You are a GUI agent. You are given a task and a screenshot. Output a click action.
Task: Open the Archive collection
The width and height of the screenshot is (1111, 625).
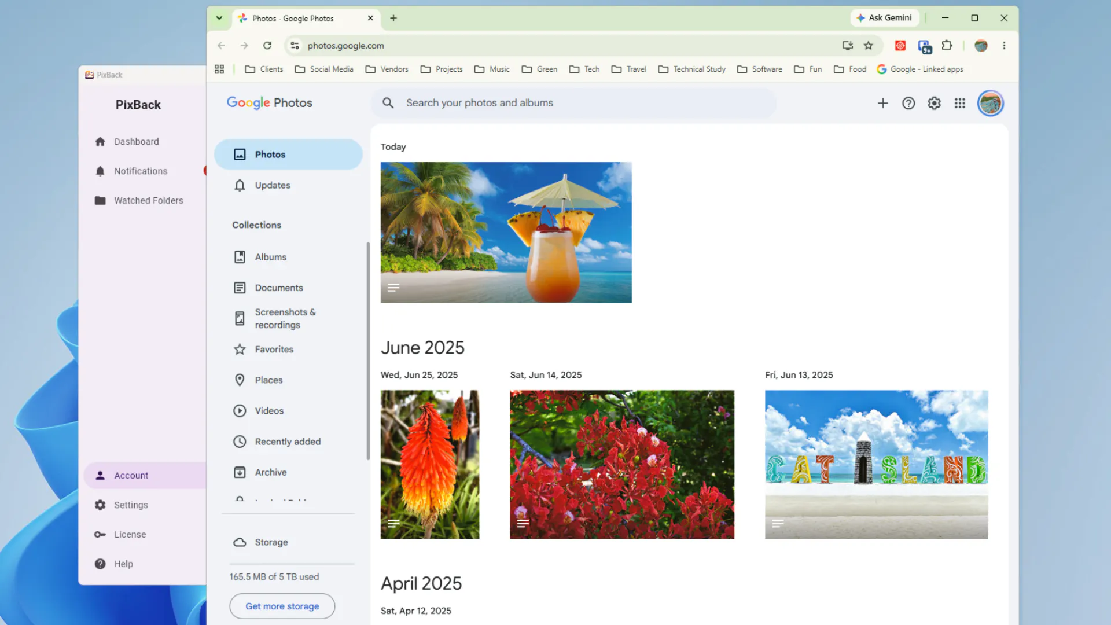288,473
